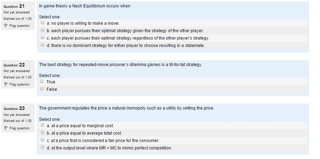
Task: Select price equal to average total cost
Action: coord(43,132)
